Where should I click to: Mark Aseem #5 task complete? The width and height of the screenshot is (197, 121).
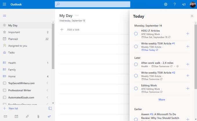(x=136, y=119)
